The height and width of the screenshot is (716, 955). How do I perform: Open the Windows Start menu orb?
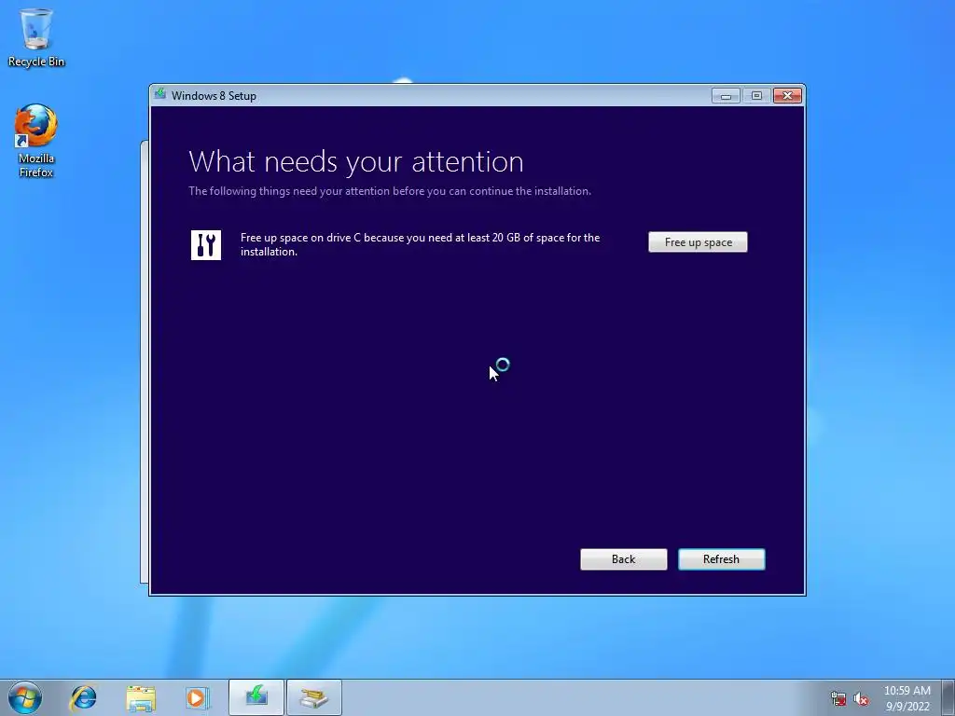tap(25, 697)
